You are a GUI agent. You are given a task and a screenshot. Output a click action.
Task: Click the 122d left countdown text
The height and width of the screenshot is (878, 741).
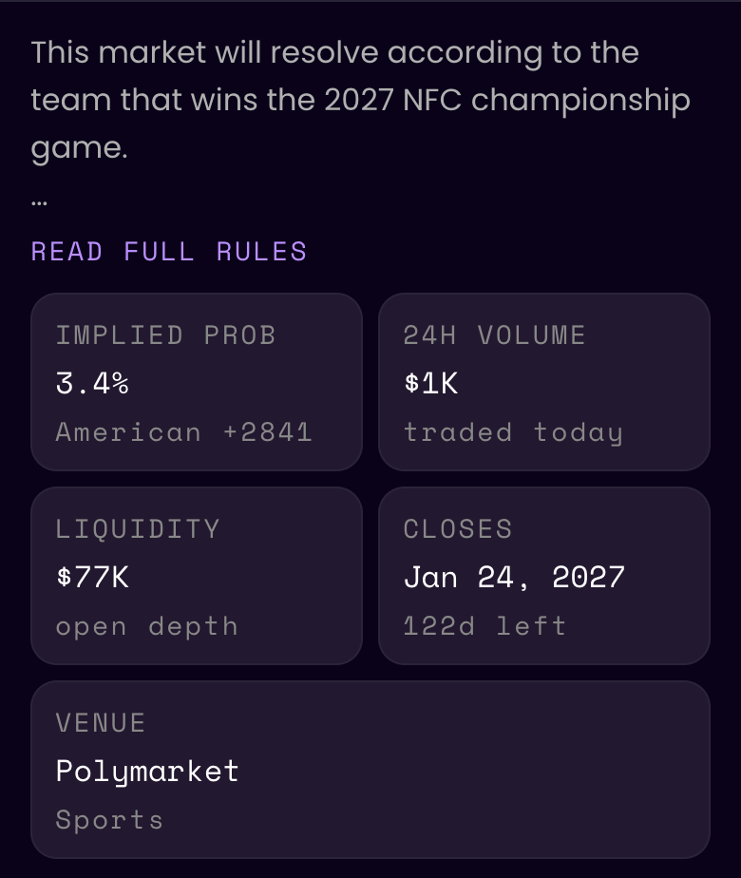click(x=484, y=625)
